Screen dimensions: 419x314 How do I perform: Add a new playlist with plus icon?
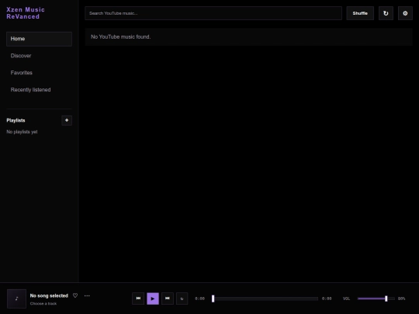coord(67,120)
